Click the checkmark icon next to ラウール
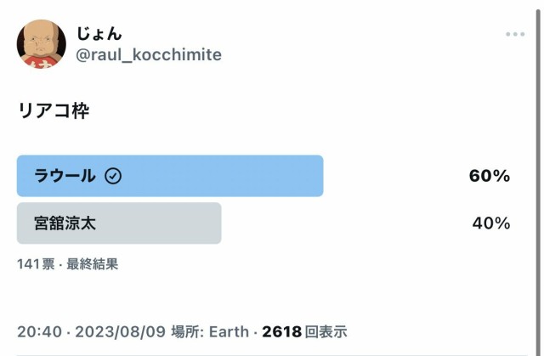The image size is (544, 356). tap(113, 176)
